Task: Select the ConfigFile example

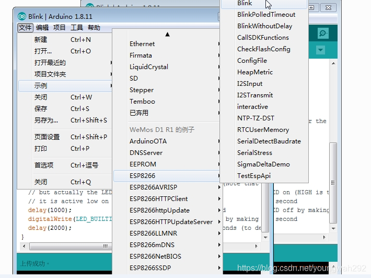Action: (x=264, y=61)
